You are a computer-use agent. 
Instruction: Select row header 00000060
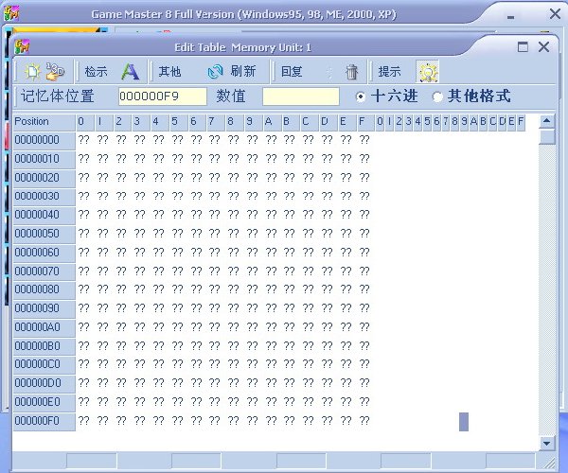(44, 253)
